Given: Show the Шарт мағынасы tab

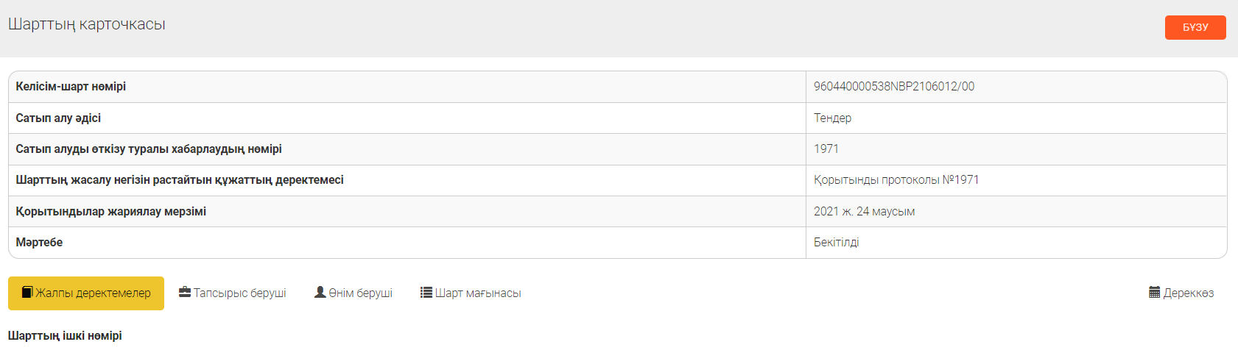Looking at the screenshot, I should [x=478, y=293].
